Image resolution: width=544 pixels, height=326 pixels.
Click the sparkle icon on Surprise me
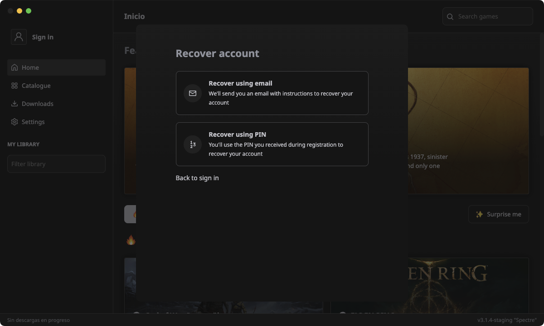479,214
